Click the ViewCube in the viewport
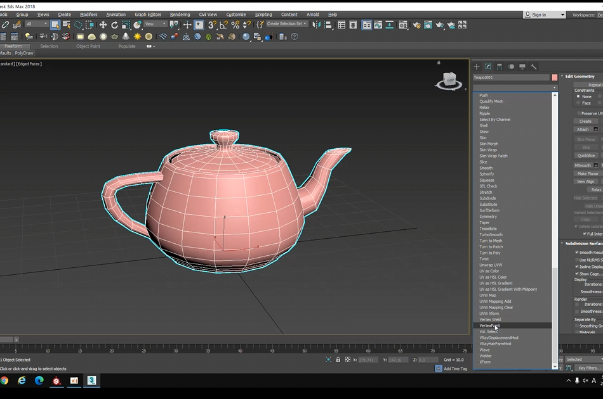603x399 pixels. point(449,80)
